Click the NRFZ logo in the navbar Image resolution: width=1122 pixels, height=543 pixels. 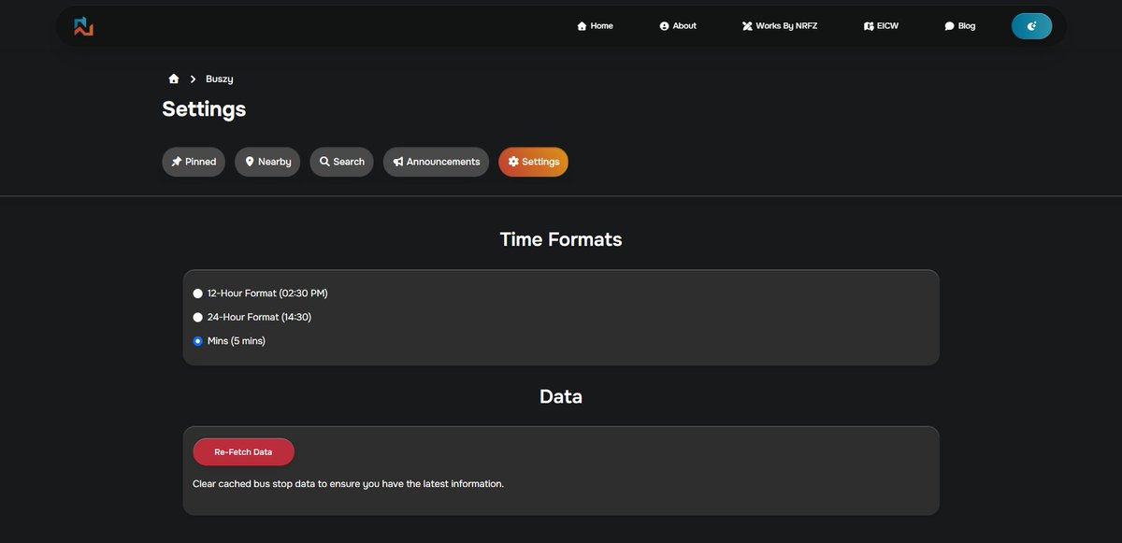(x=83, y=26)
